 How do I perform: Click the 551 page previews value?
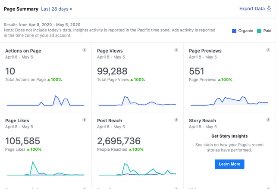click(197, 71)
